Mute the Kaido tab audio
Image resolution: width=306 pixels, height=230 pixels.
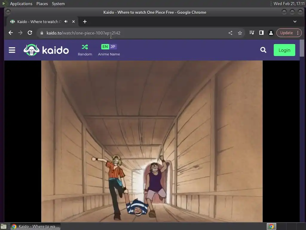click(66, 22)
